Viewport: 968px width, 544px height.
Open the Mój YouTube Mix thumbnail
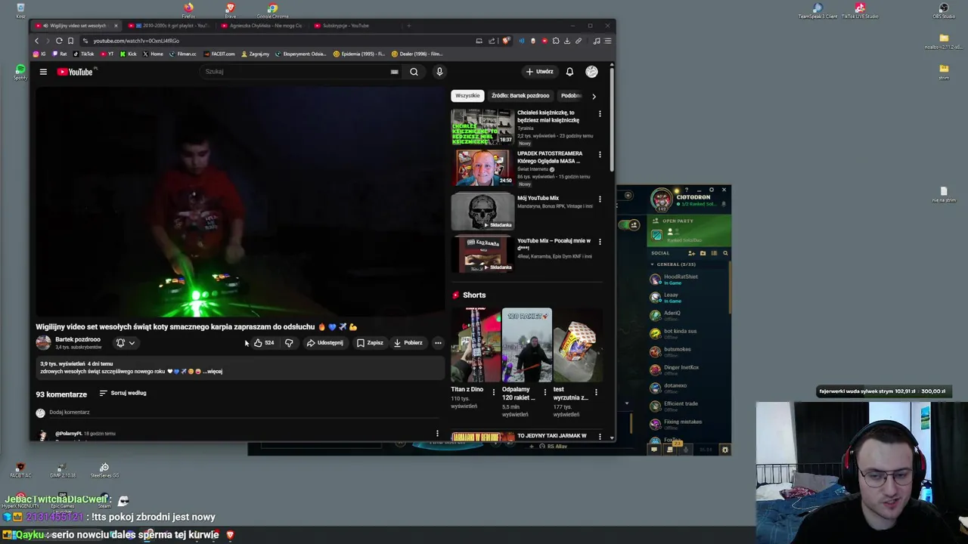coord(482,212)
